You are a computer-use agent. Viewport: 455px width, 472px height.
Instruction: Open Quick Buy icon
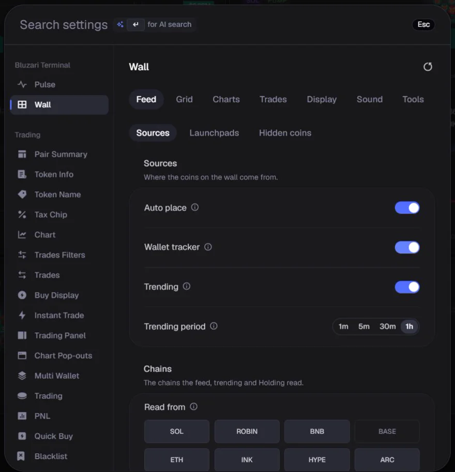tap(22, 436)
